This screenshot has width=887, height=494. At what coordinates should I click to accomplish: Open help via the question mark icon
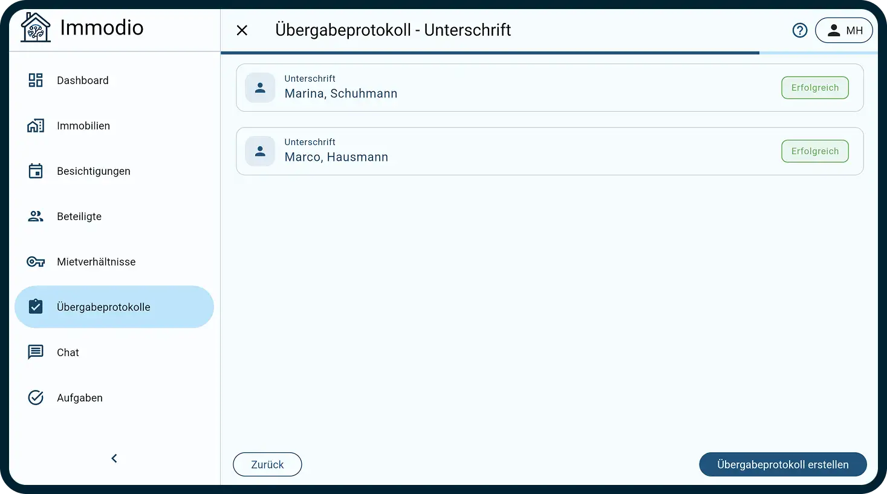[x=800, y=30]
